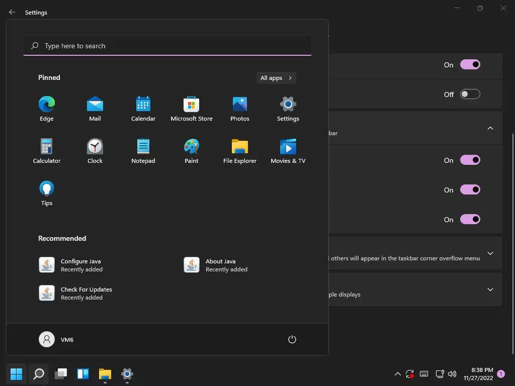Open the volume tray icon
This screenshot has height=386, width=515.
(x=452, y=374)
